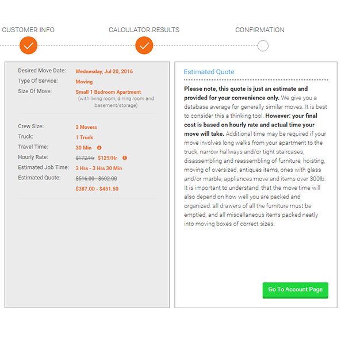This screenshot has height=345, width=345.
Task: Click the 3 Movers crew size value
Action: (x=86, y=127)
